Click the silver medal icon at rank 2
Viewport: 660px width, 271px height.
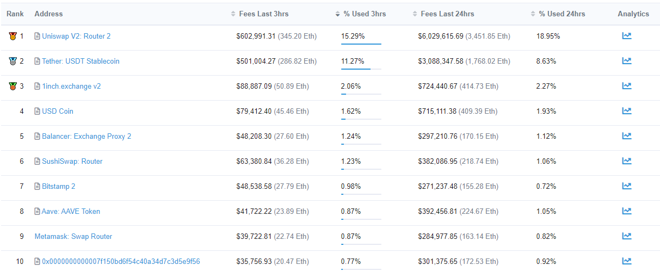tap(13, 61)
